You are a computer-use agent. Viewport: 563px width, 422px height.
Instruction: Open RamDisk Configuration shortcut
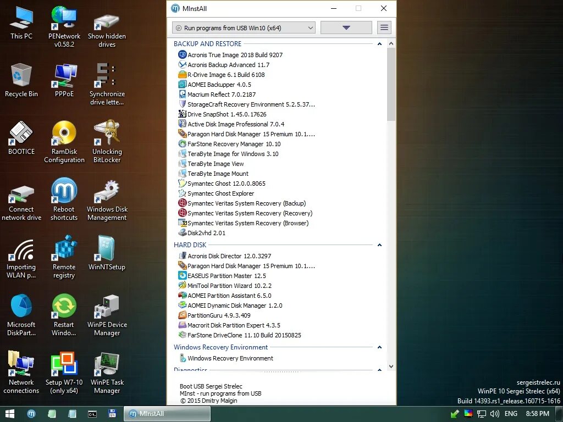[x=64, y=142]
